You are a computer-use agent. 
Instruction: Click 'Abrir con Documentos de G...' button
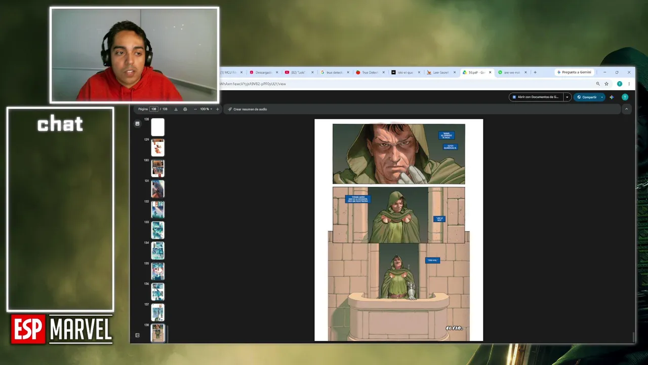pyautogui.click(x=536, y=97)
